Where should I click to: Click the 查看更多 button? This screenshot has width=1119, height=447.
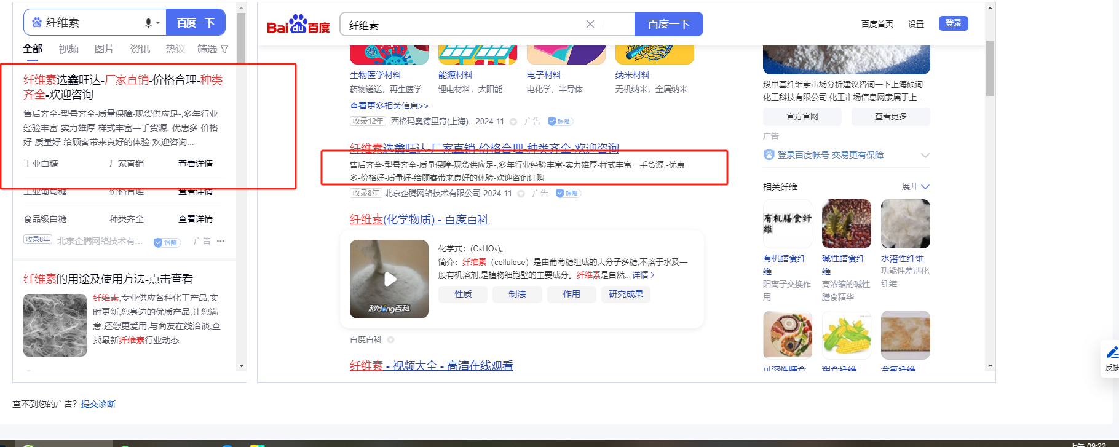(x=891, y=116)
